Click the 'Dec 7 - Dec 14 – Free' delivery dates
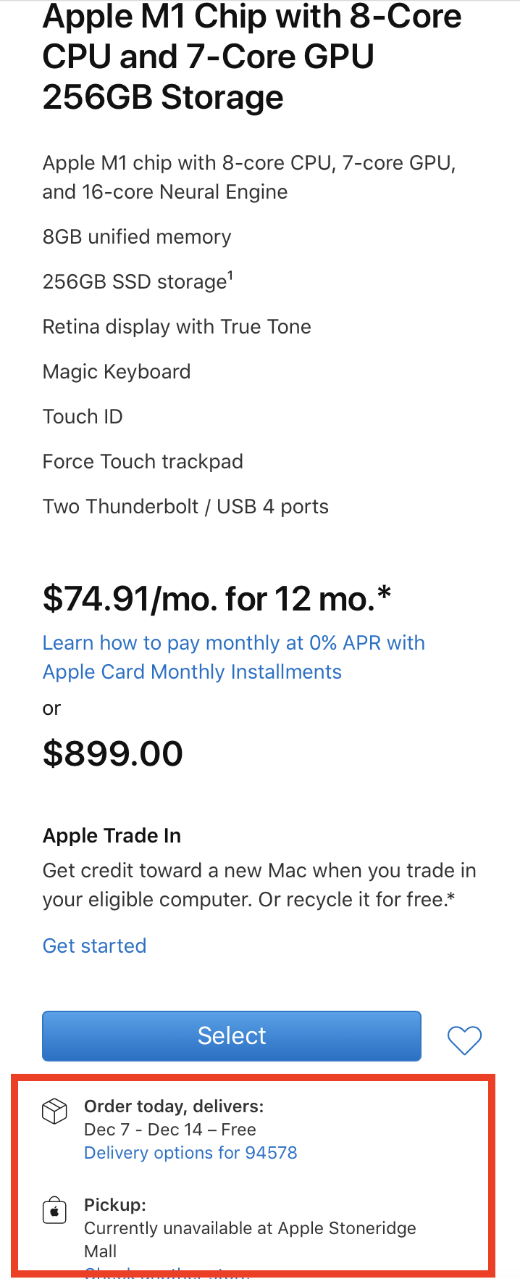The image size is (520, 1279). [x=170, y=1130]
